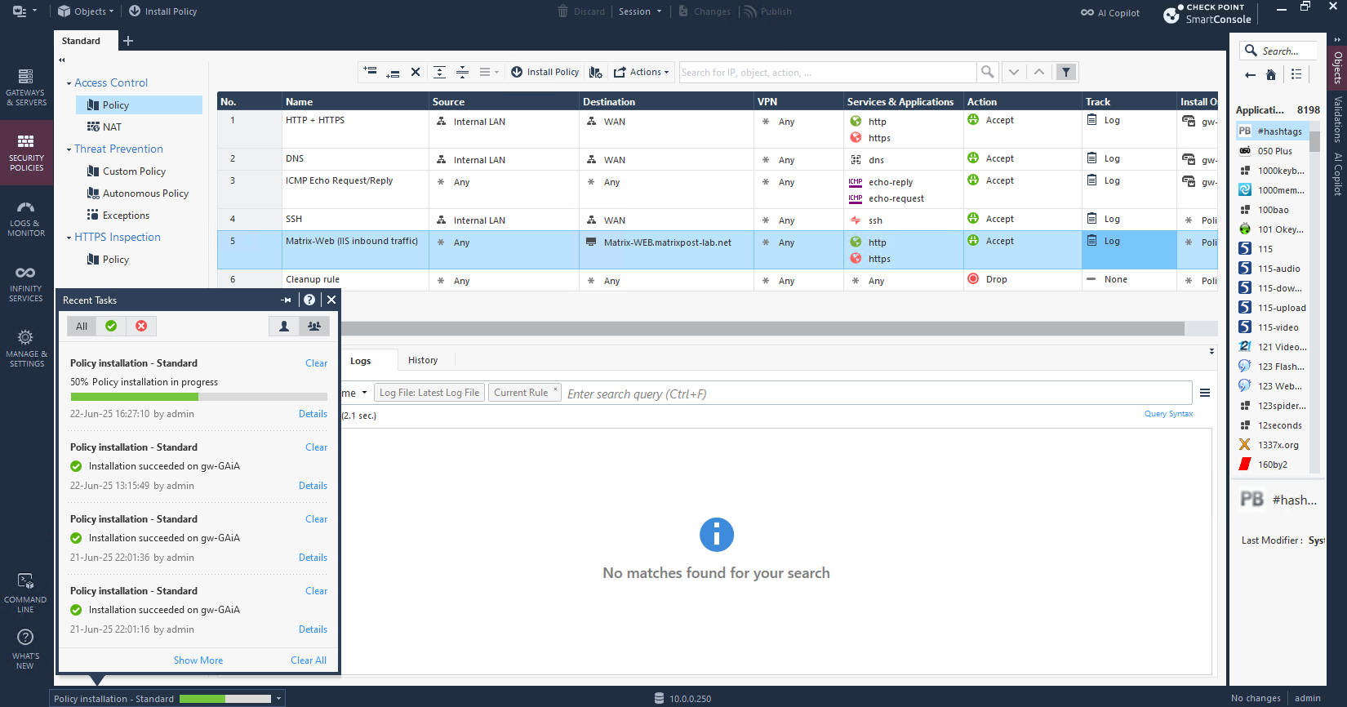Screen dimensions: 1347x707
Task: Show all users tasks filter
Action: coord(314,326)
